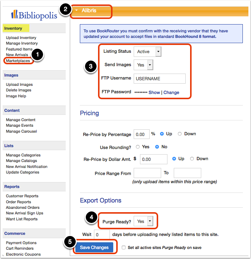Image resolution: width=251 pixels, height=259 pixels.
Task: Select No for Use Rounding
Action: point(157,147)
